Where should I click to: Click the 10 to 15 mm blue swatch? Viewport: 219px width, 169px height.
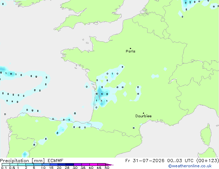click(x=46, y=165)
